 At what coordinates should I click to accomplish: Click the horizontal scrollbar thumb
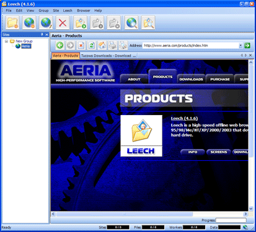click(124, 214)
